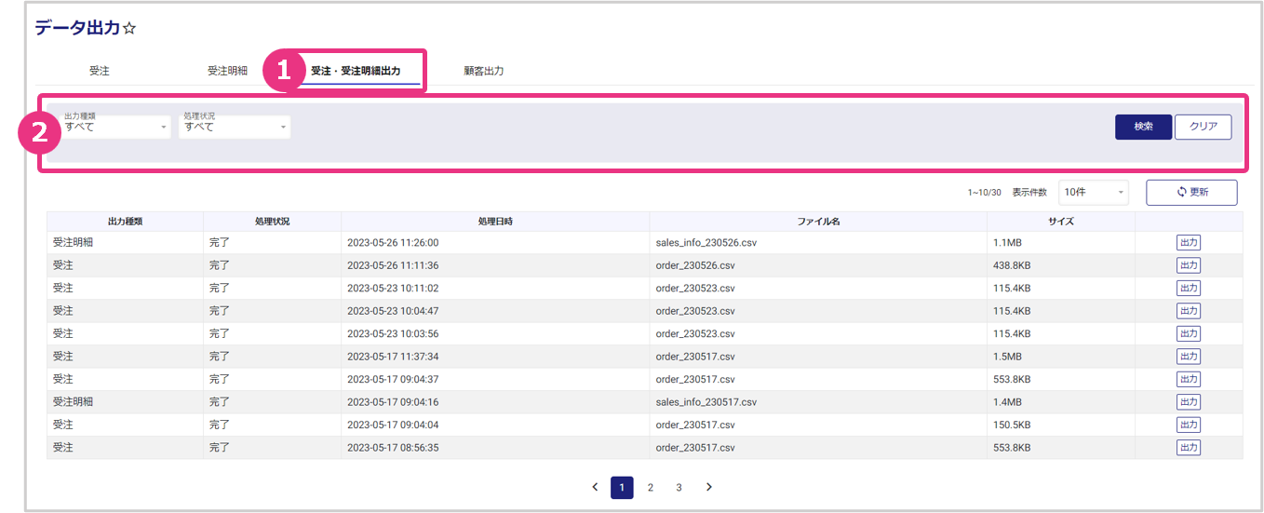
Task: Click 出力 for sales_info_230517.csv row
Action: point(1188,401)
